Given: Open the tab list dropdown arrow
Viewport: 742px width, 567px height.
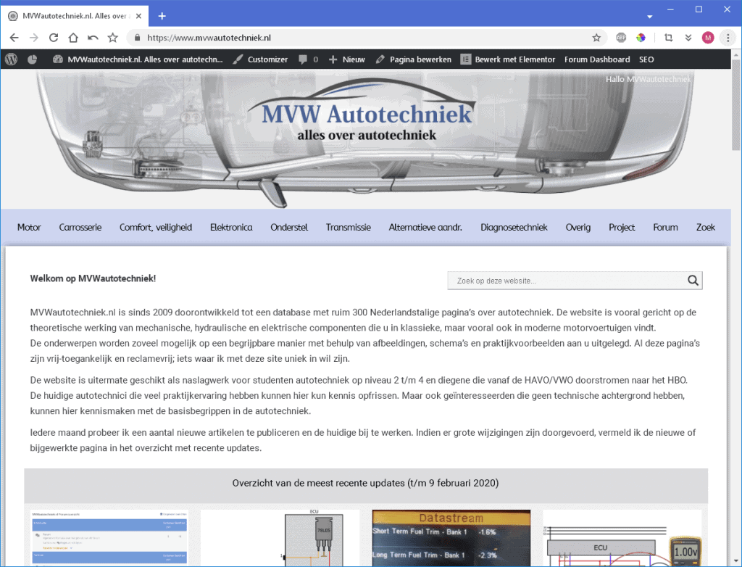Looking at the screenshot, I should 650,17.
